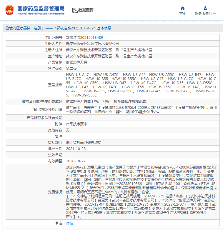
Task: Click 数据查询 heading text
Action: pos(86,10)
